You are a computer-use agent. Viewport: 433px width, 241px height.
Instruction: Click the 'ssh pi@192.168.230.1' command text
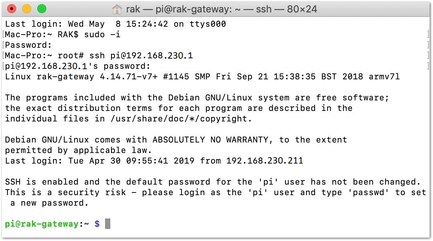[x=141, y=55]
